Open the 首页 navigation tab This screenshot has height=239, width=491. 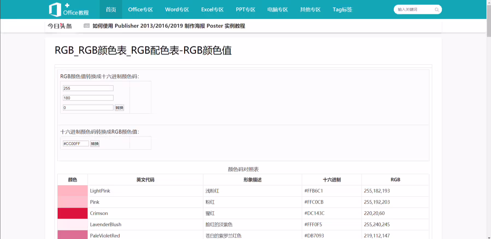tap(111, 10)
